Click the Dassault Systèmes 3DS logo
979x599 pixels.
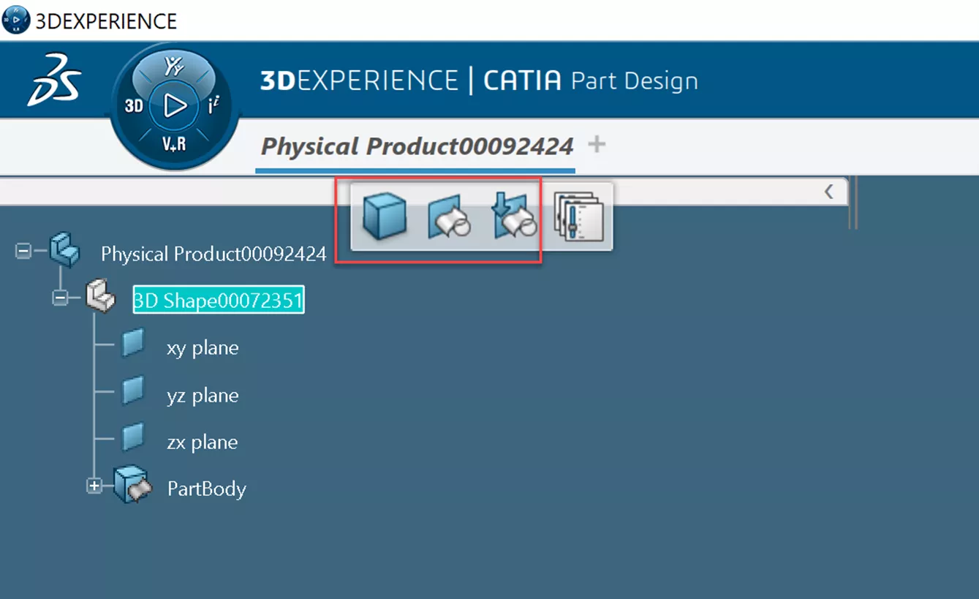click(x=53, y=79)
